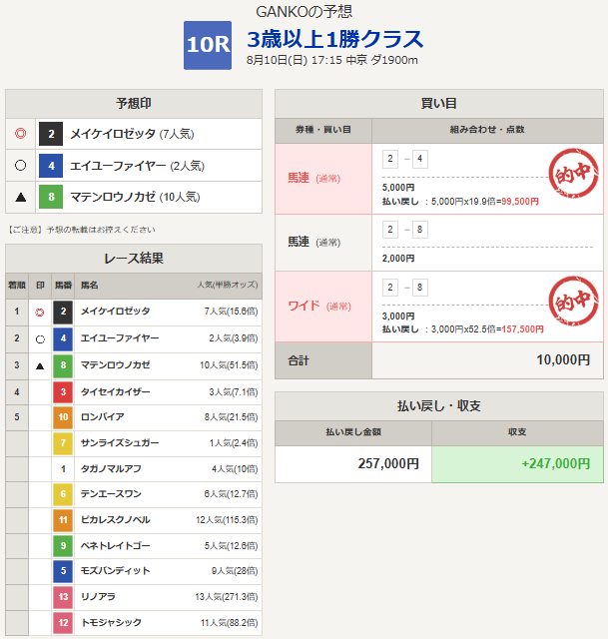The image size is (608, 639).
Task: Click the 10,000円 total amount
Action: [563, 359]
